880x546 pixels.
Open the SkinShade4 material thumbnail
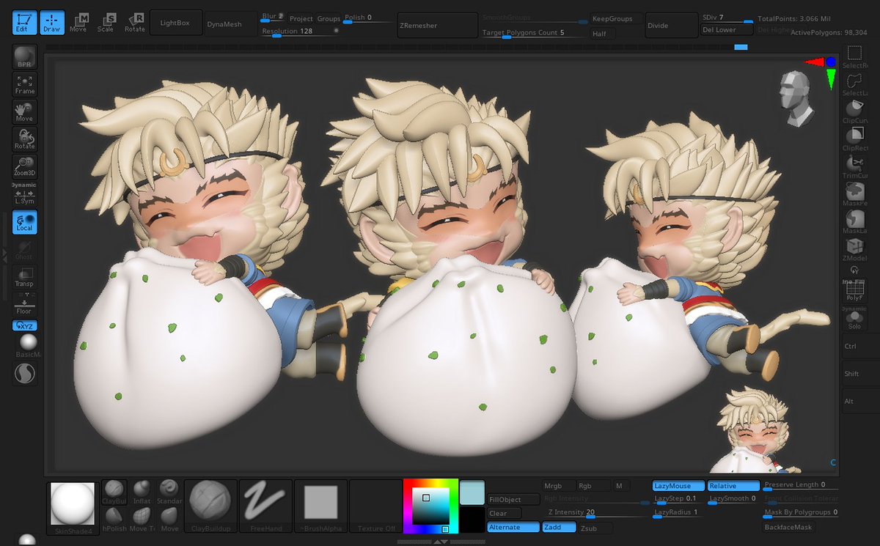[x=73, y=509]
